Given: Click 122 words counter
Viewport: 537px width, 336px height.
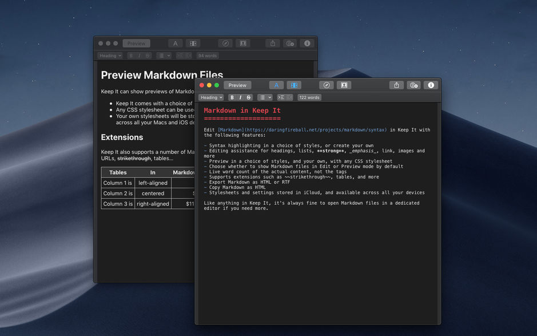Looking at the screenshot, I should [309, 97].
